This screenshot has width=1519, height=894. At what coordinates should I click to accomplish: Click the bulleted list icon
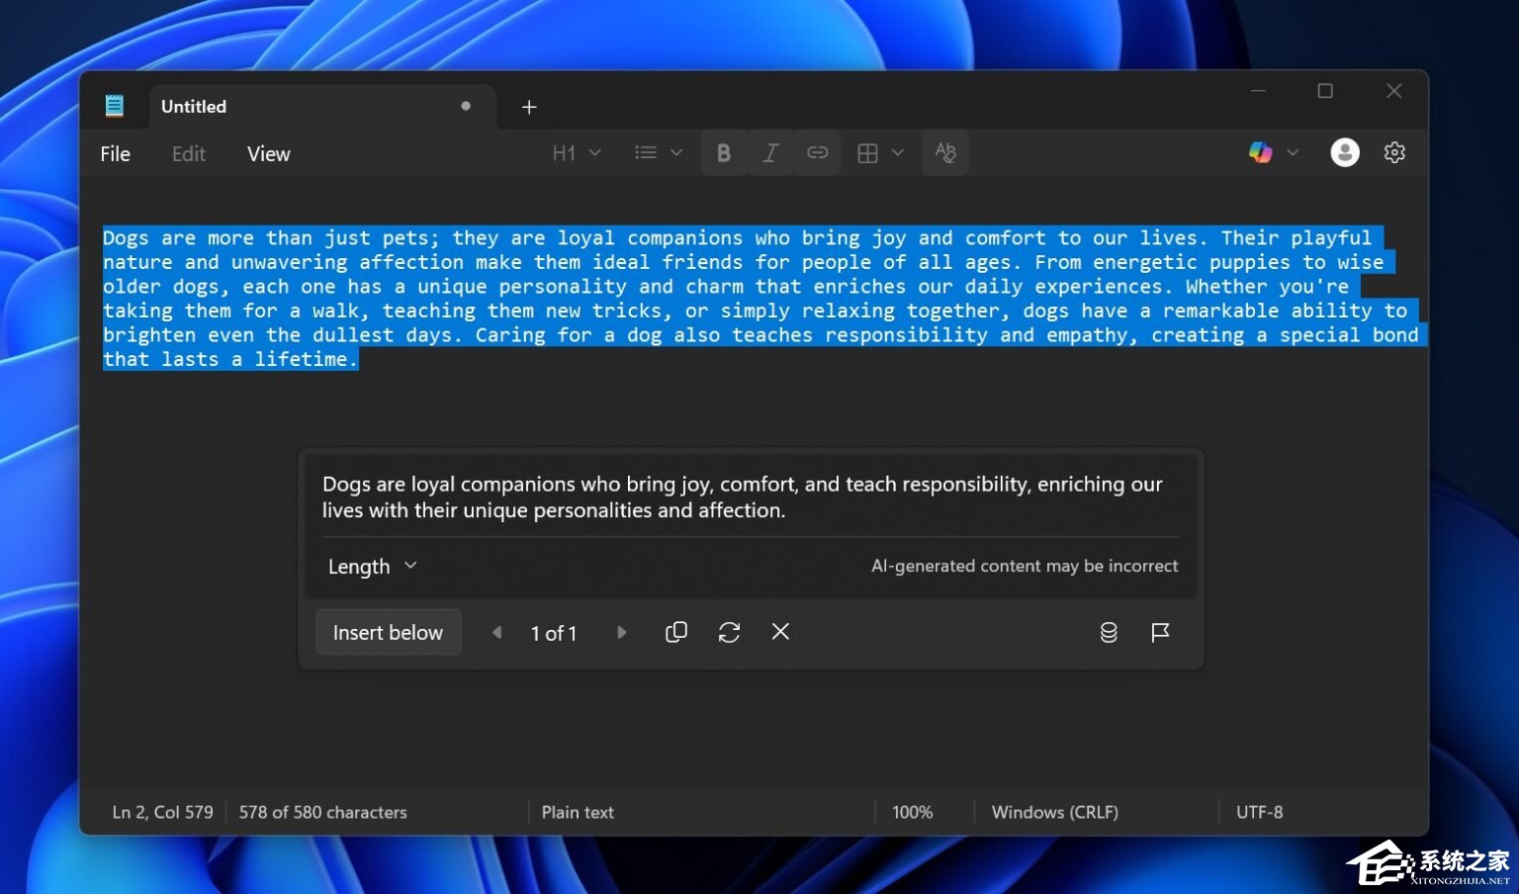coord(646,153)
